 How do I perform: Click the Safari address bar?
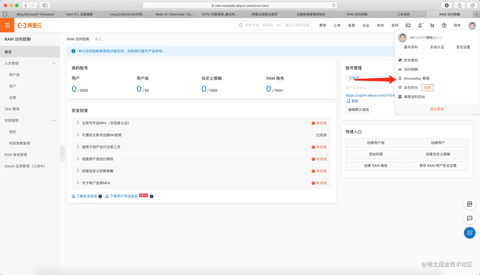240,5
